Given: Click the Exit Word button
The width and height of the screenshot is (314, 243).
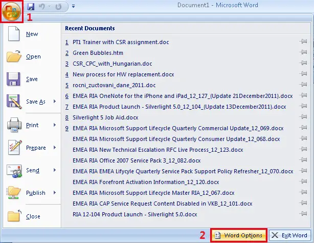Looking at the screenshot, I should coord(290,235).
